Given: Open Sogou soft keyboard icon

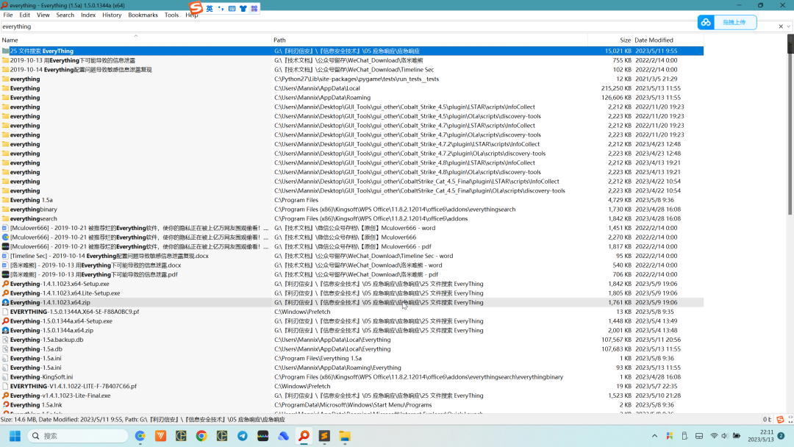Looking at the screenshot, I should click(232, 9).
